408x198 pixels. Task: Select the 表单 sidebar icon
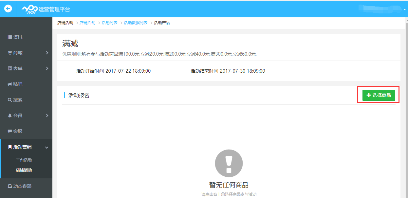click(10, 68)
